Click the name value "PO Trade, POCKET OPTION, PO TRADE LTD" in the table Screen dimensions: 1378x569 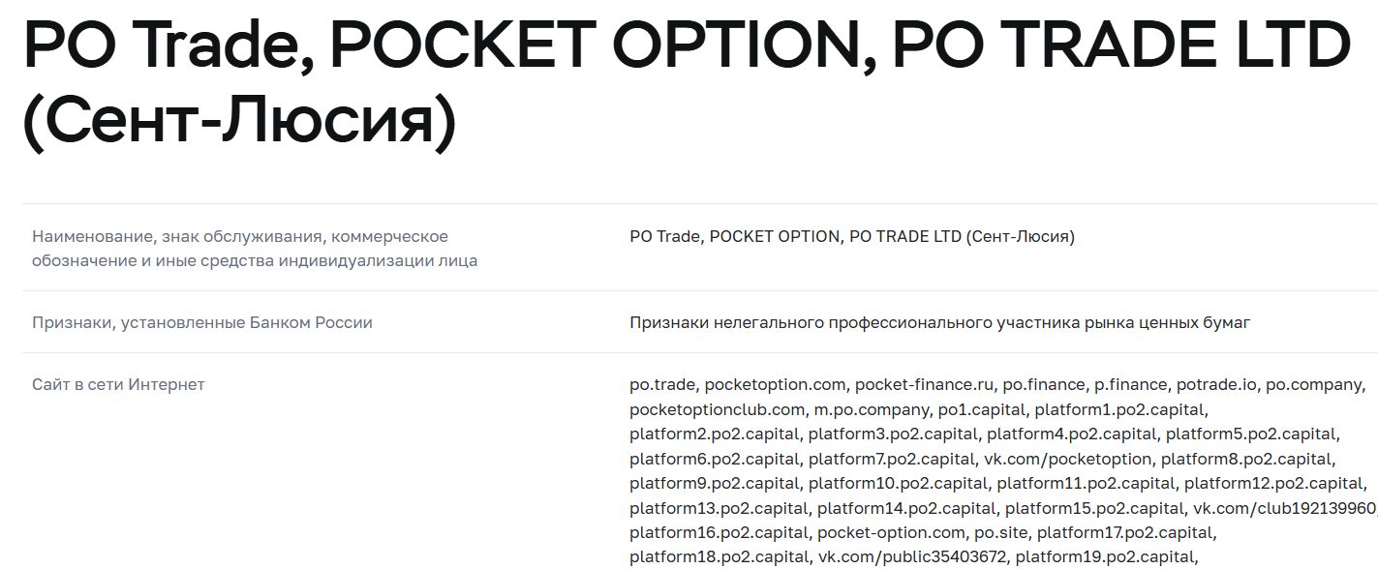(x=851, y=236)
